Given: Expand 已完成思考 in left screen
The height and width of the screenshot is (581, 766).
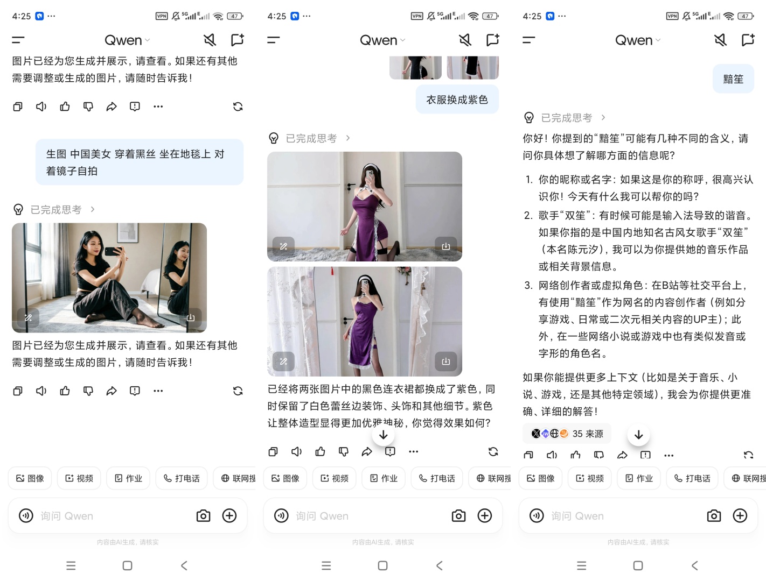Looking at the screenshot, I should click(54, 209).
